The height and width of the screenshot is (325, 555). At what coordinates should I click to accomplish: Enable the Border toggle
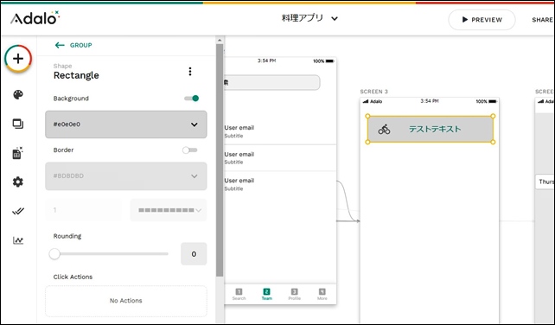pos(189,150)
